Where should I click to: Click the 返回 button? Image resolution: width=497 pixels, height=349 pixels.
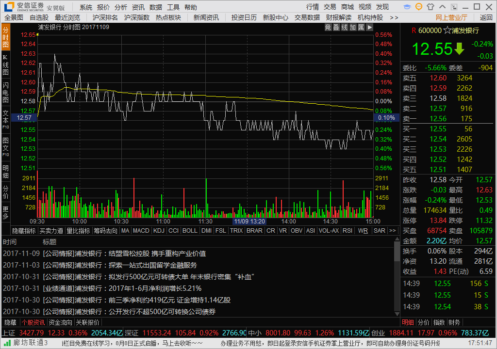[x=486, y=18]
